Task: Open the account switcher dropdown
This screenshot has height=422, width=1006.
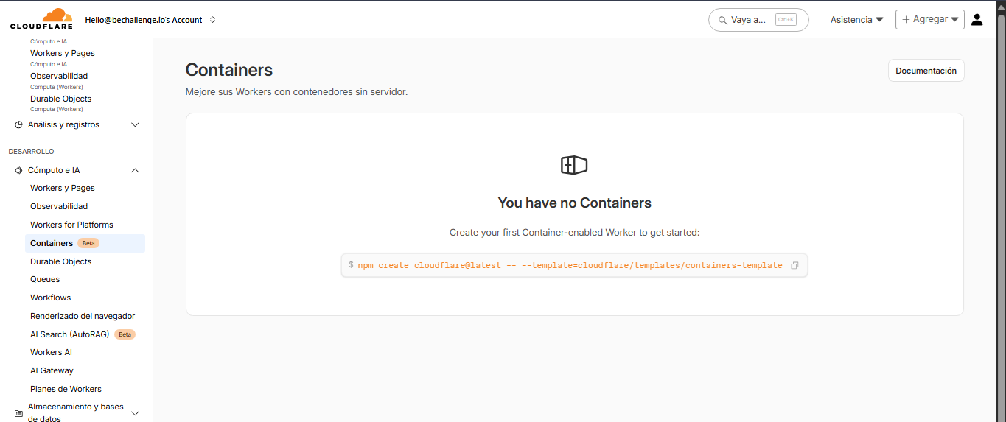Action: (212, 20)
